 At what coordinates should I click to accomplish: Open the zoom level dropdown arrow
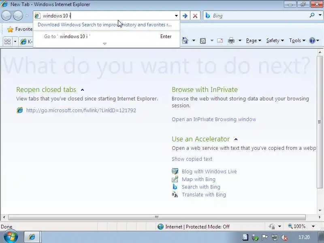coord(313,226)
